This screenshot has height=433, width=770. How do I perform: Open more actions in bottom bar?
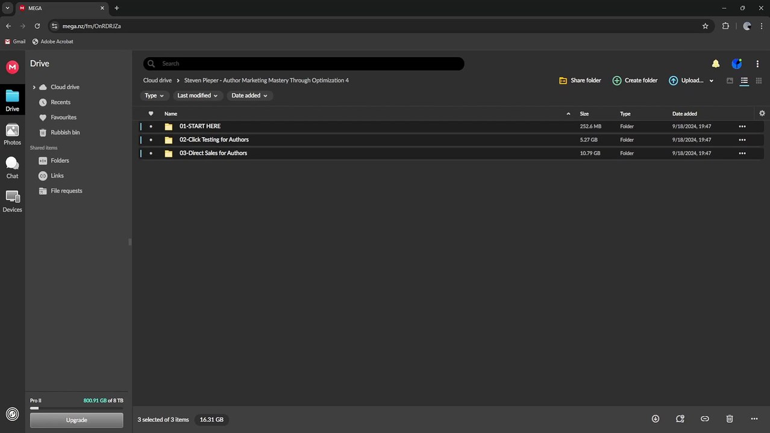click(754, 419)
